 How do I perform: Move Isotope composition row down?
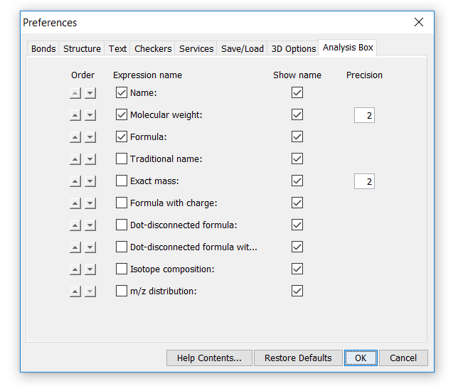tap(90, 269)
